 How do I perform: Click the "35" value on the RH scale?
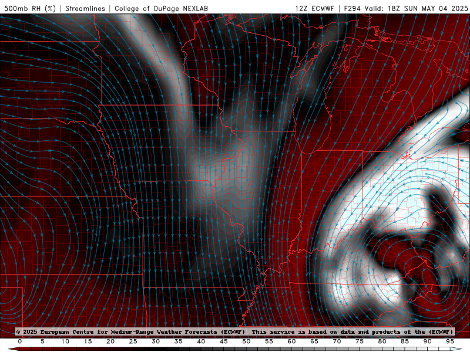179,341
